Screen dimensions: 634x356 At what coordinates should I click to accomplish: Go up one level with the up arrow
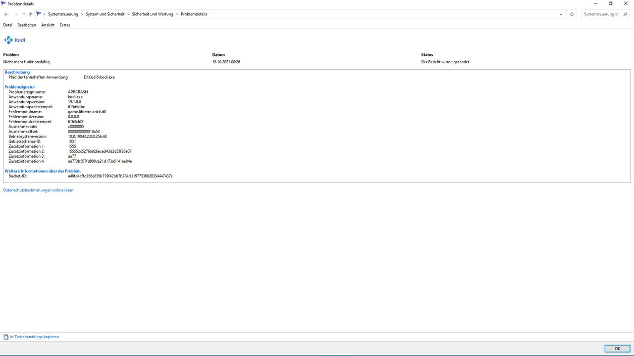(31, 14)
